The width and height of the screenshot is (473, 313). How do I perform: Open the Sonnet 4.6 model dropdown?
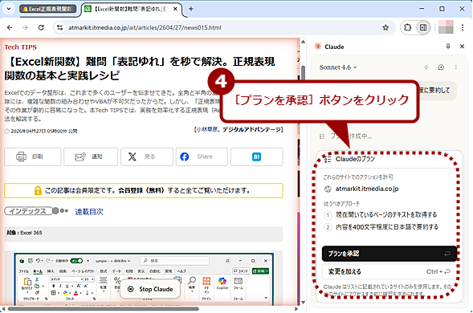tap(338, 67)
